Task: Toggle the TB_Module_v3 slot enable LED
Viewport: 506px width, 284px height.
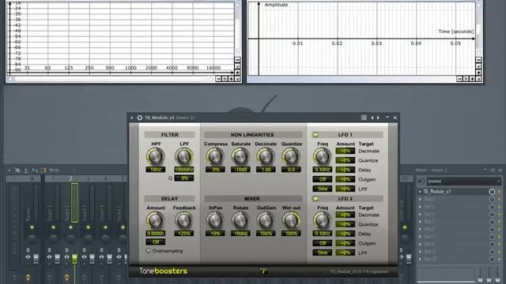Action: pos(499,192)
